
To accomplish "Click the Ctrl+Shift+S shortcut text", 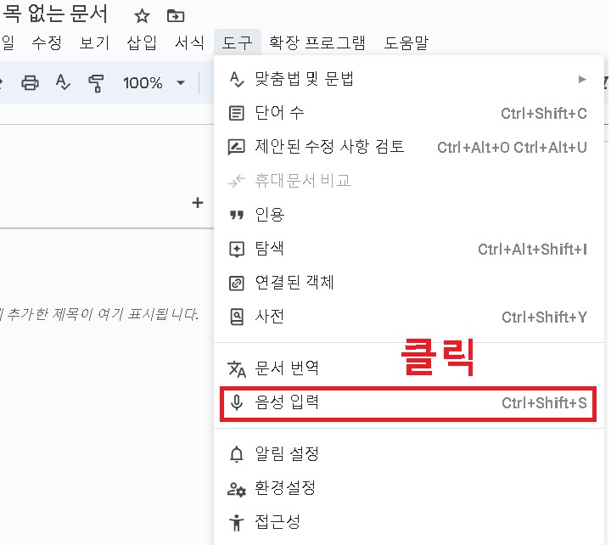I will (544, 403).
